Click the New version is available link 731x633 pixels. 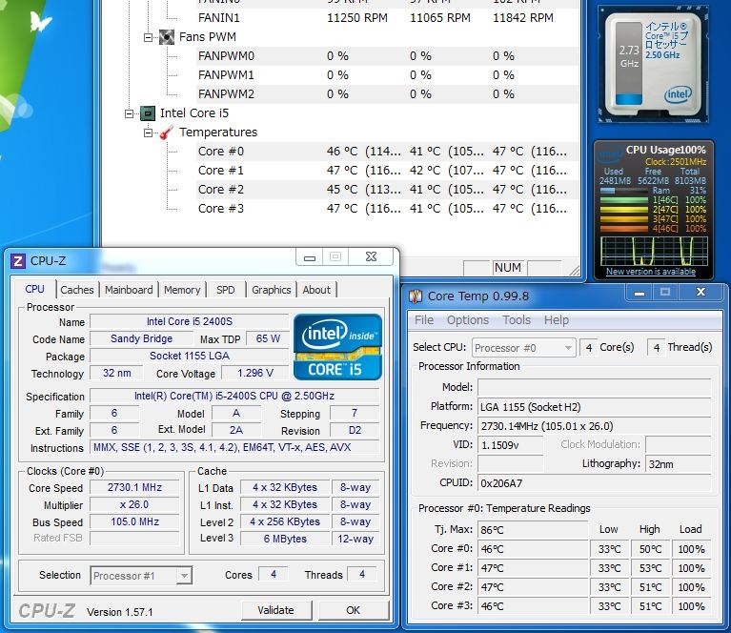651,272
